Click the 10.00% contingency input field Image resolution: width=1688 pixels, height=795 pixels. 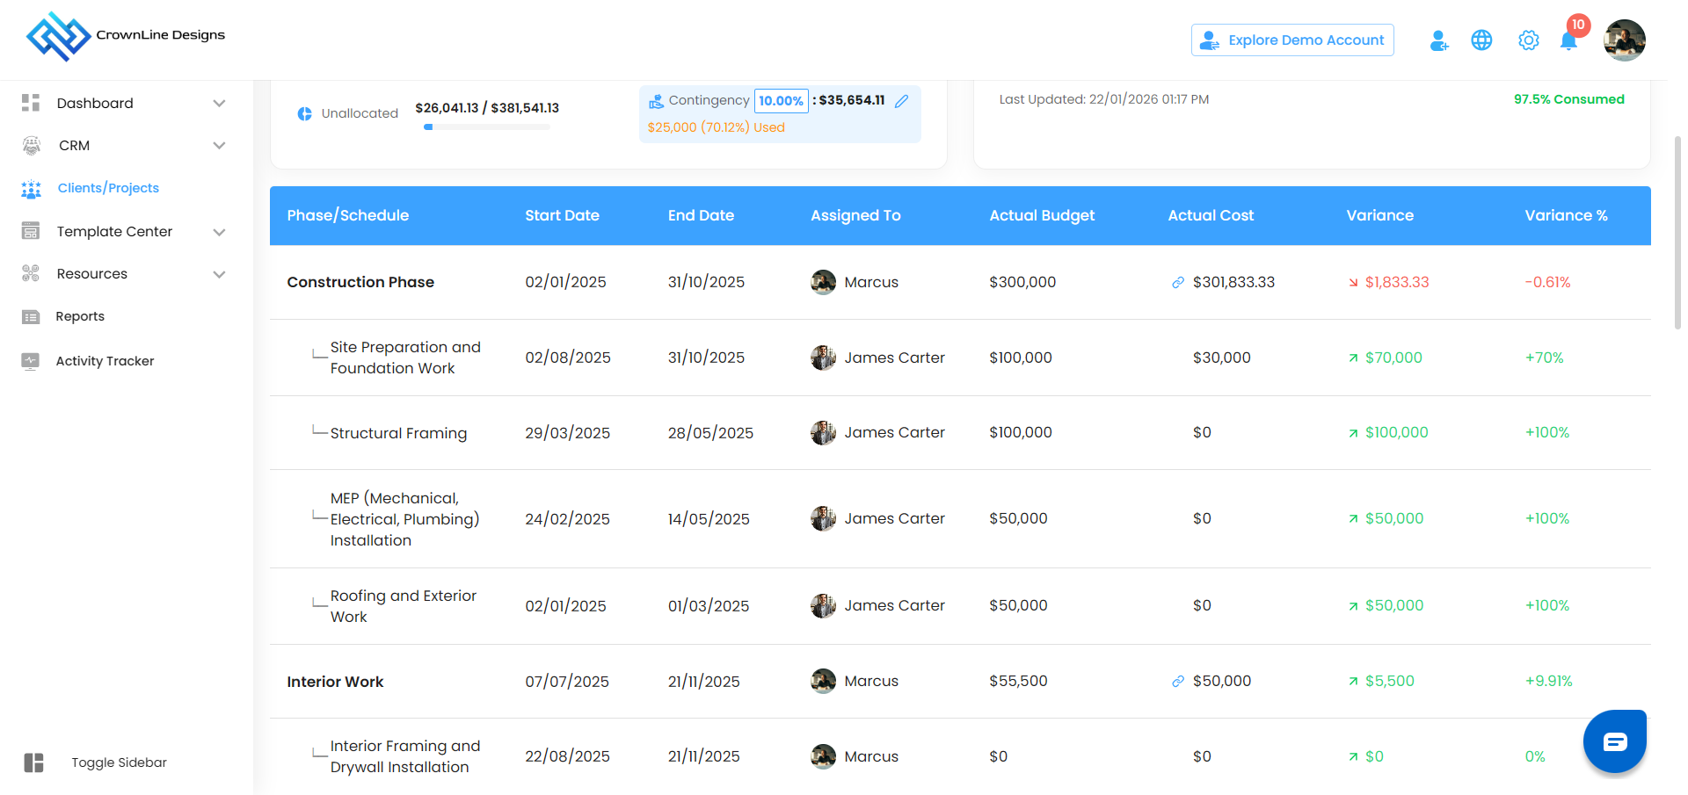[x=781, y=101]
